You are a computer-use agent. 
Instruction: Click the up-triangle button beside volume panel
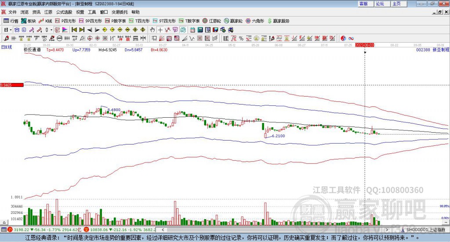[x=4, y=222]
